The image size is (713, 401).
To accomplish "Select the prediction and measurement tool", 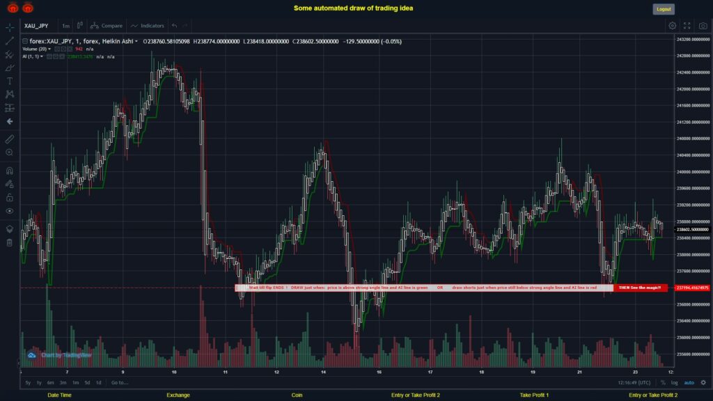I will tap(10, 108).
